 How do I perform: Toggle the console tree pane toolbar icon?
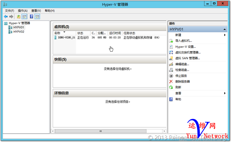(x=25, y=17)
